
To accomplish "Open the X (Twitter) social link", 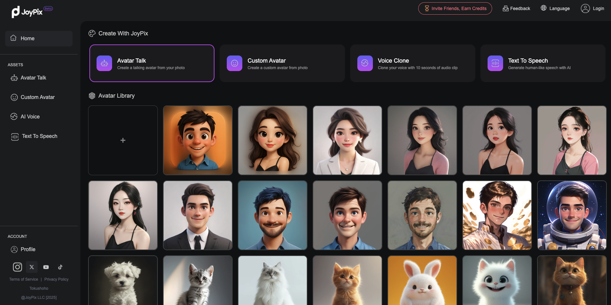I will pyautogui.click(x=32, y=267).
